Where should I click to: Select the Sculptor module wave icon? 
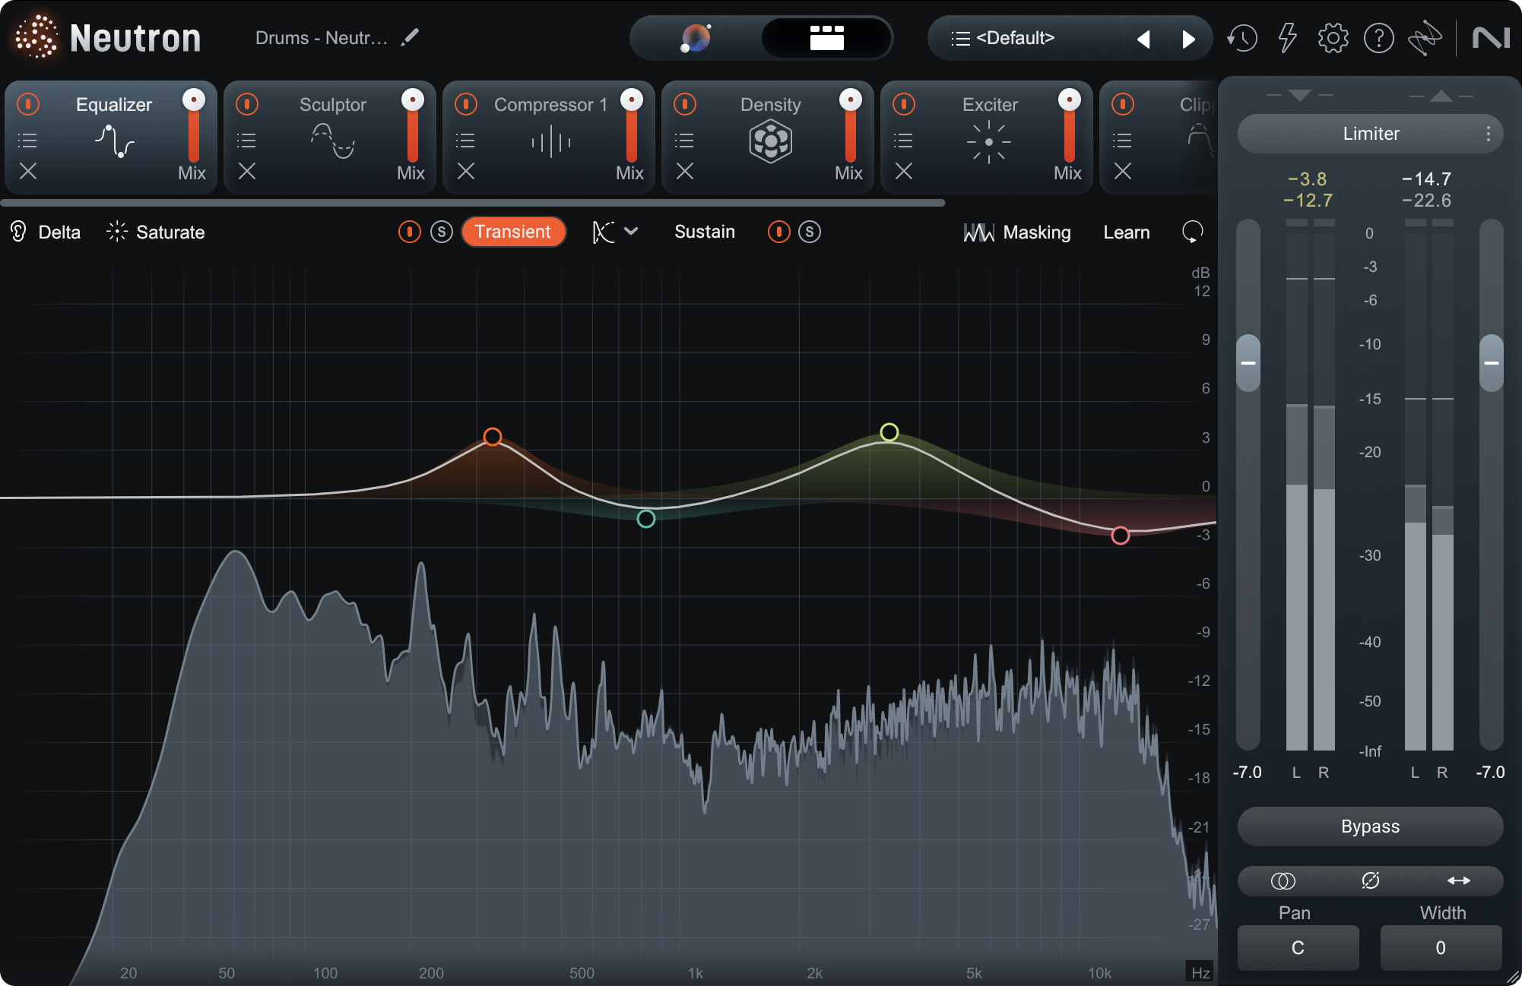point(330,141)
